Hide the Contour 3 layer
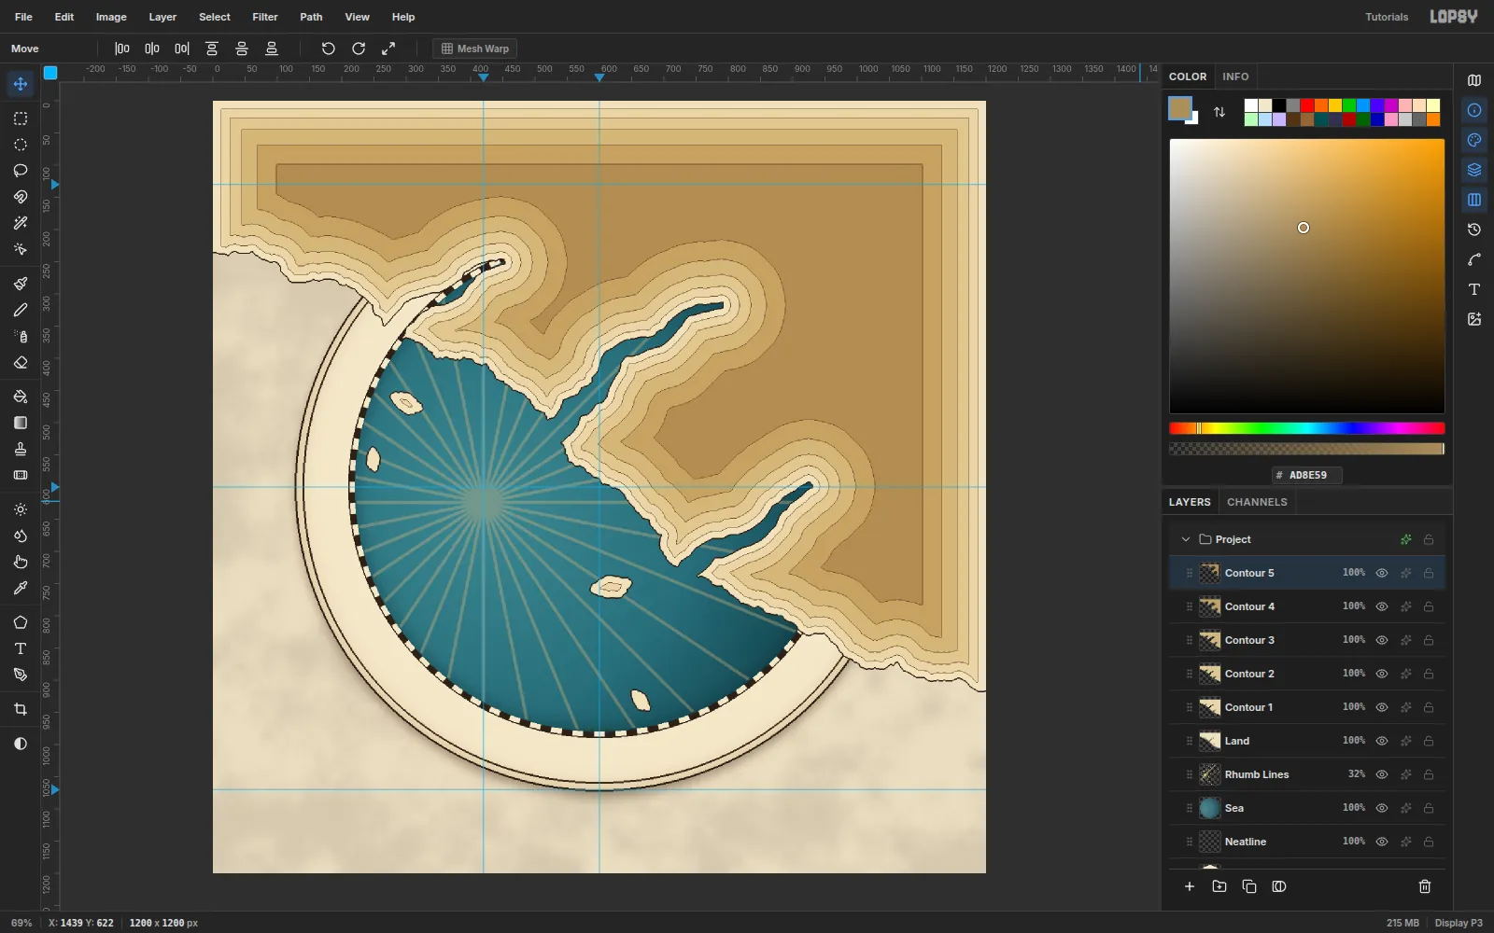The width and height of the screenshot is (1494, 933). pyautogui.click(x=1382, y=640)
